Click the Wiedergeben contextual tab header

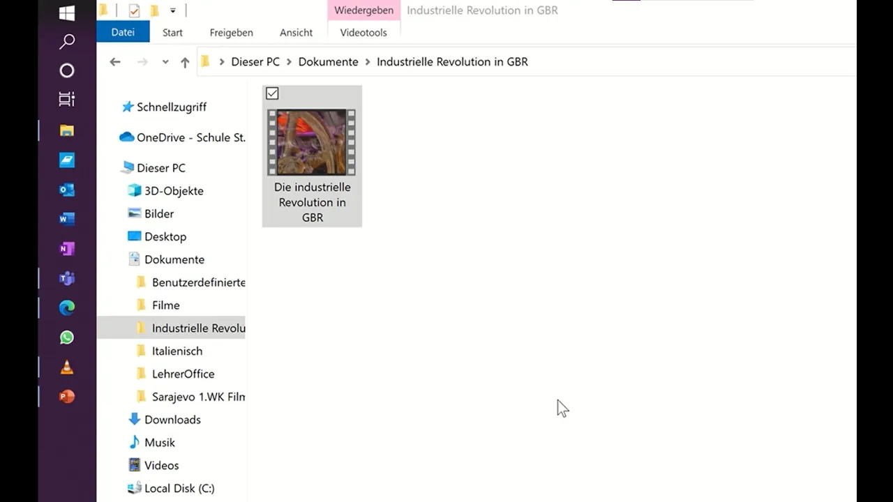(x=363, y=10)
